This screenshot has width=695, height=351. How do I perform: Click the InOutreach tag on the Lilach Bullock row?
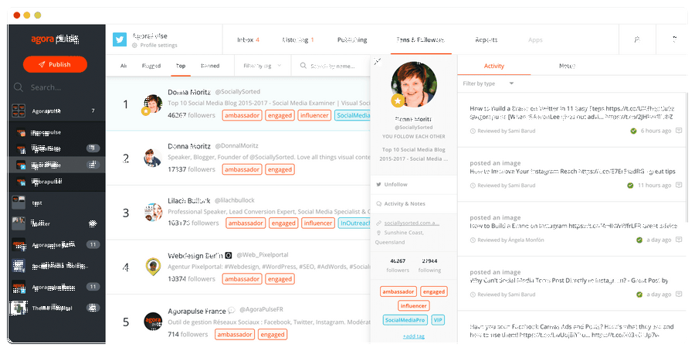pos(354,223)
